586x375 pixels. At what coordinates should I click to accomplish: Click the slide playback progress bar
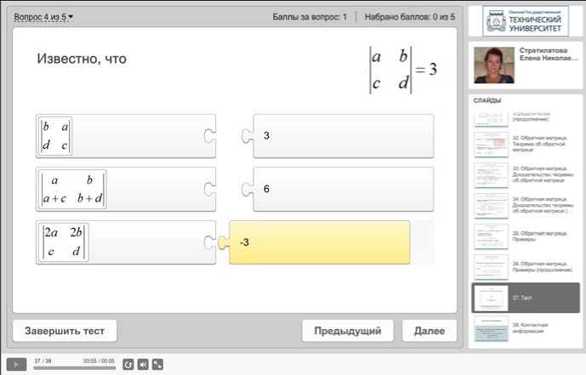point(74,368)
